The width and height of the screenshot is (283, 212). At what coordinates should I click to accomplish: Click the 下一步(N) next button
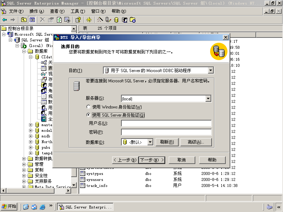click(x=152, y=160)
